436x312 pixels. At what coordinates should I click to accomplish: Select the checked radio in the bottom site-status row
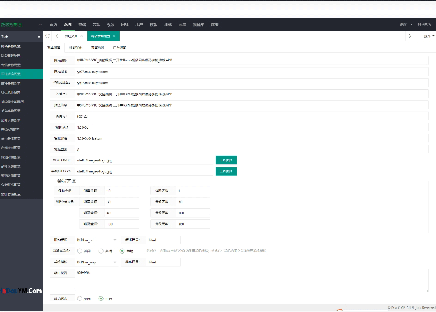tap(101, 299)
